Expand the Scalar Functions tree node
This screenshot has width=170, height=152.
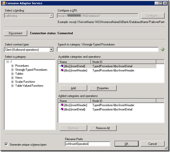pos(12,82)
